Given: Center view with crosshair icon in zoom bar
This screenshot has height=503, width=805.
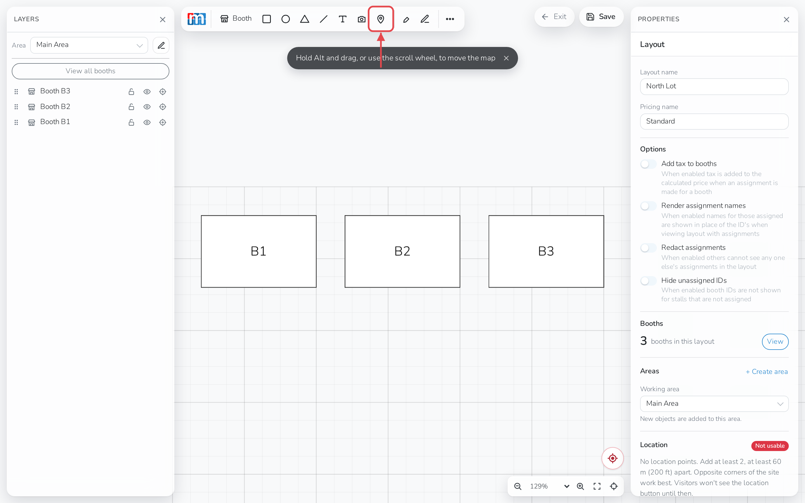Looking at the screenshot, I should tap(614, 486).
